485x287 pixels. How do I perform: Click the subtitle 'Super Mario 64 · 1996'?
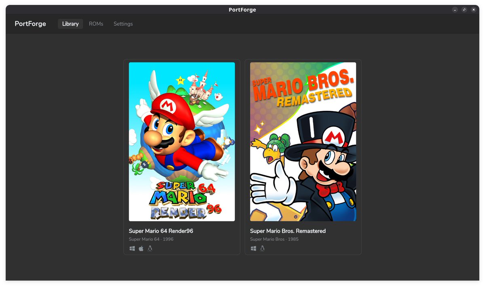(x=151, y=239)
